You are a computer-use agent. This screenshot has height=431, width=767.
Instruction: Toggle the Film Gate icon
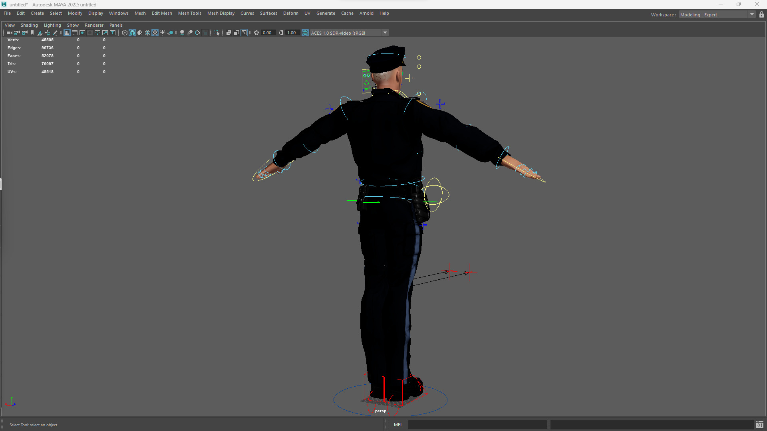[x=75, y=33]
